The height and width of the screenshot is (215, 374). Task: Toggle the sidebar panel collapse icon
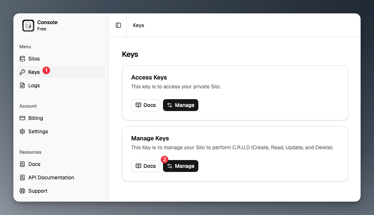tap(118, 25)
